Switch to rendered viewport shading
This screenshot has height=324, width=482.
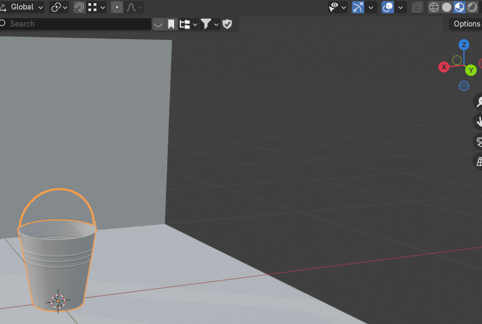tap(472, 7)
